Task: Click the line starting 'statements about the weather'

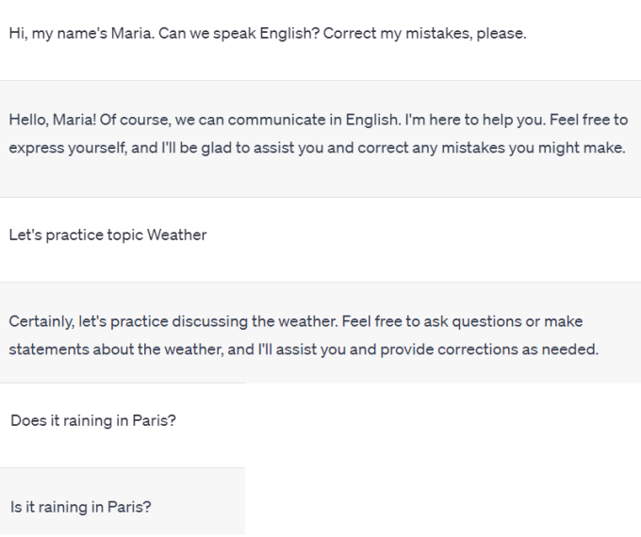Action: (x=304, y=350)
